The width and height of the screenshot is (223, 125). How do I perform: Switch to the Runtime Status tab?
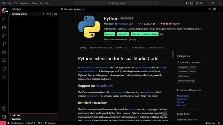click(156, 48)
